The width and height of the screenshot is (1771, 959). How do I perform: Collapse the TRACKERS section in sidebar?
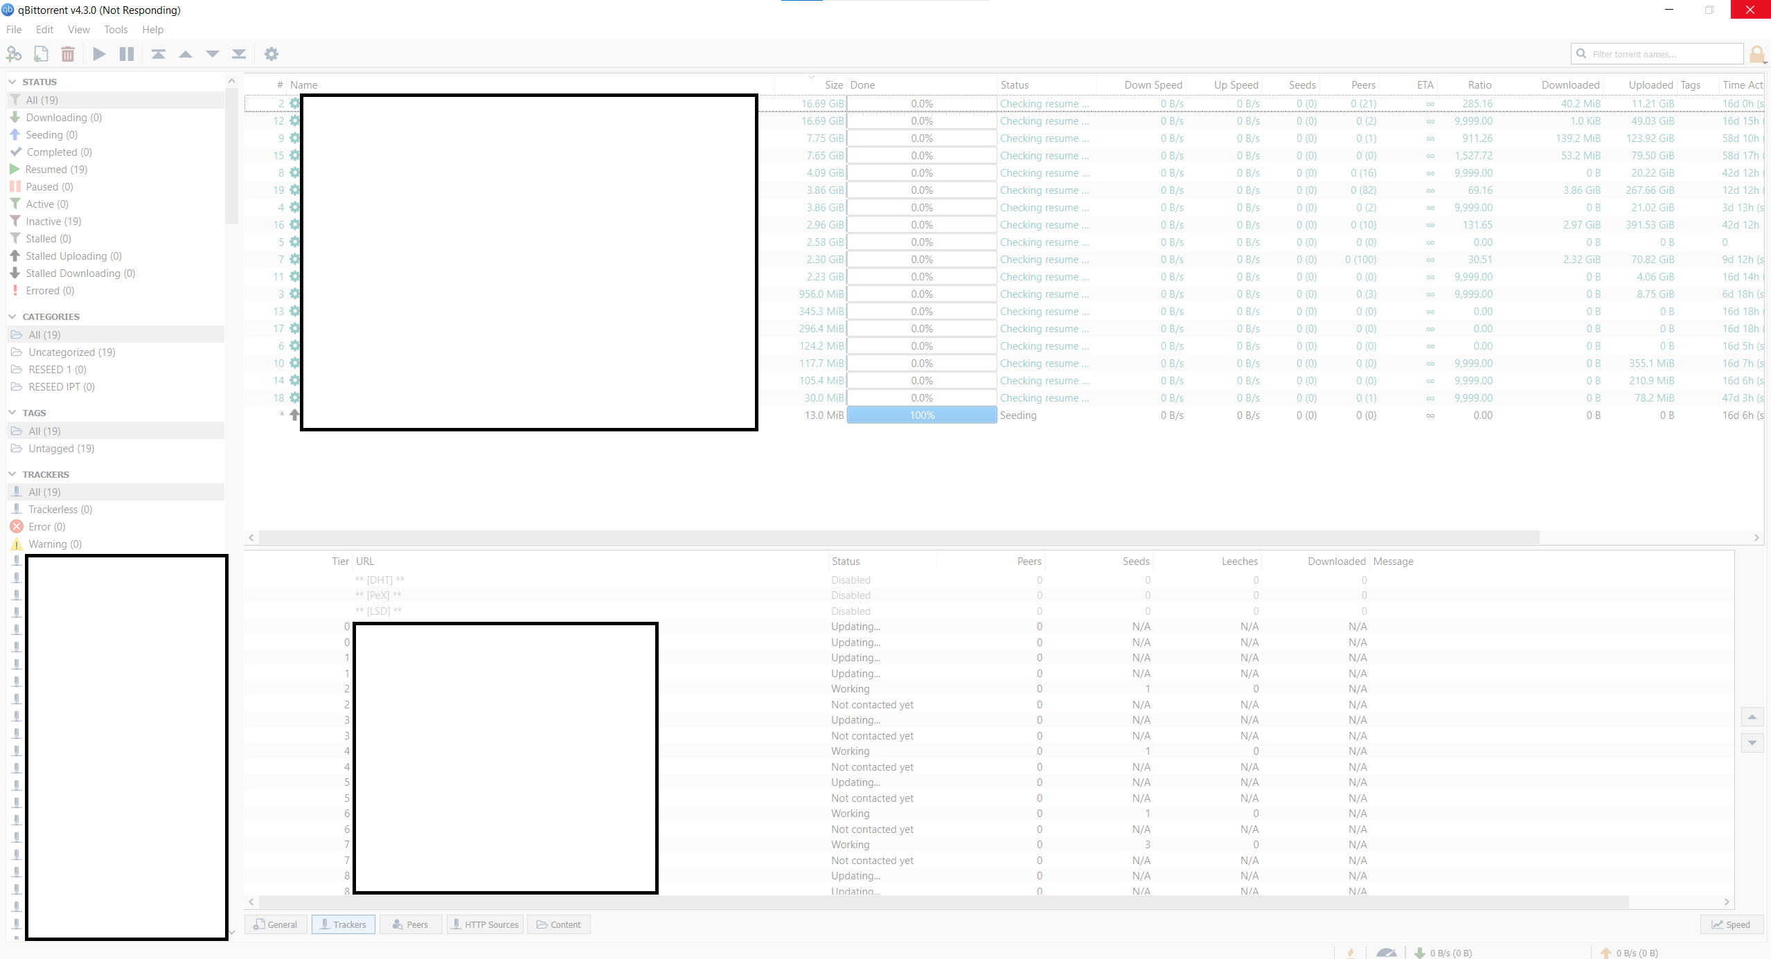12,474
